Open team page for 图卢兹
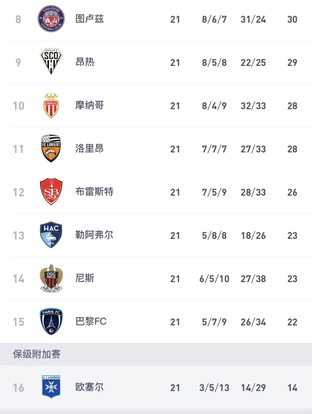 [x=90, y=19]
